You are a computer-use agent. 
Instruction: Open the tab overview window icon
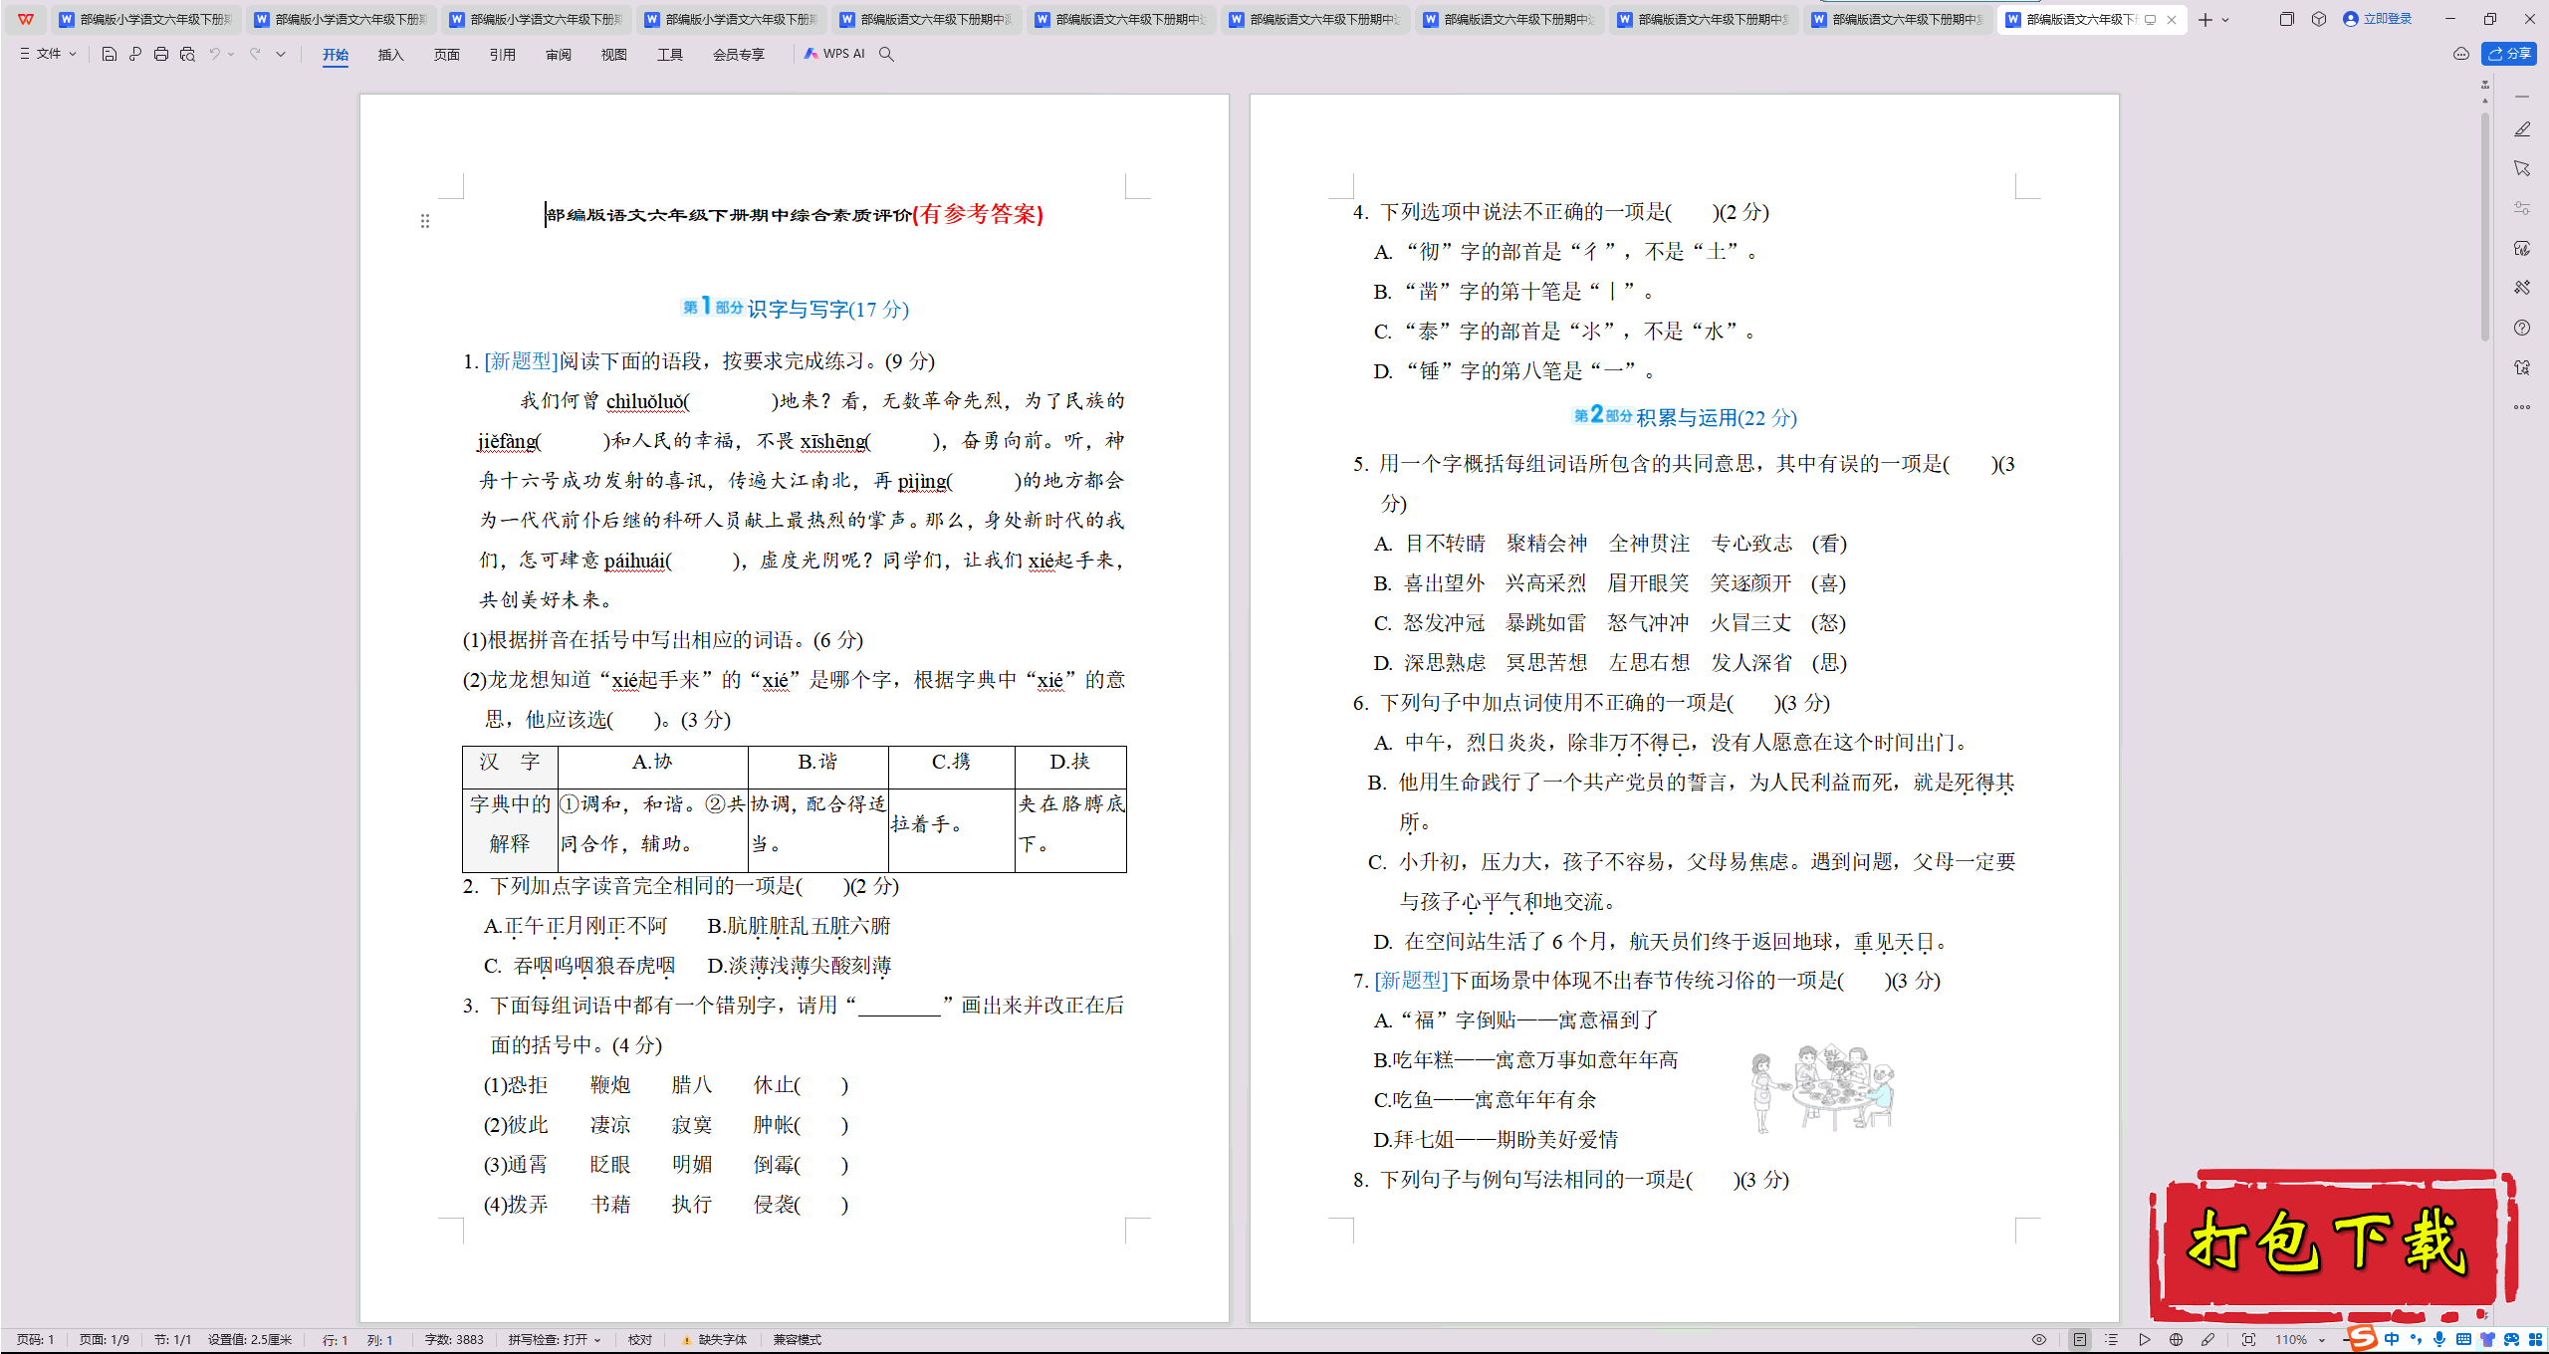(2287, 19)
